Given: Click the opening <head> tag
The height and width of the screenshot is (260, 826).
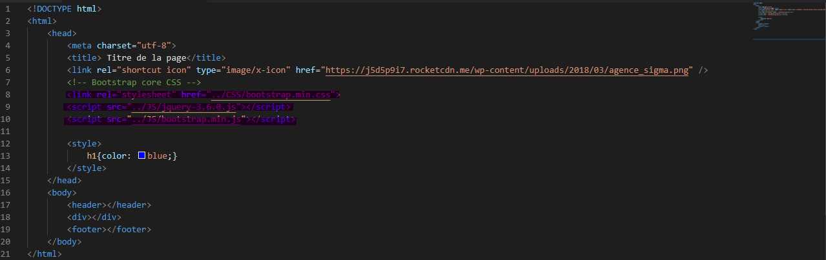Looking at the screenshot, I should [x=62, y=34].
